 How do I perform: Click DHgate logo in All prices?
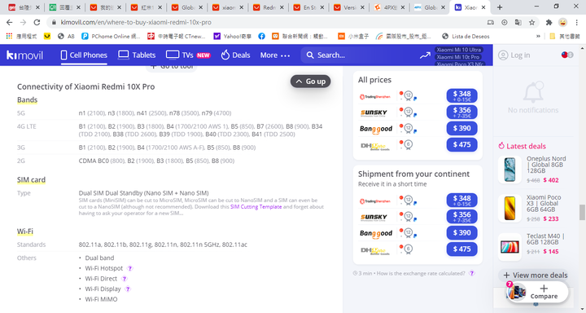click(x=375, y=146)
